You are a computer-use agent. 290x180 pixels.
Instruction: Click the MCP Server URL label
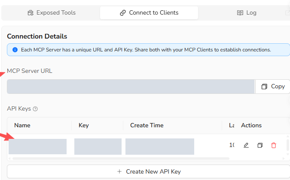[x=30, y=71]
